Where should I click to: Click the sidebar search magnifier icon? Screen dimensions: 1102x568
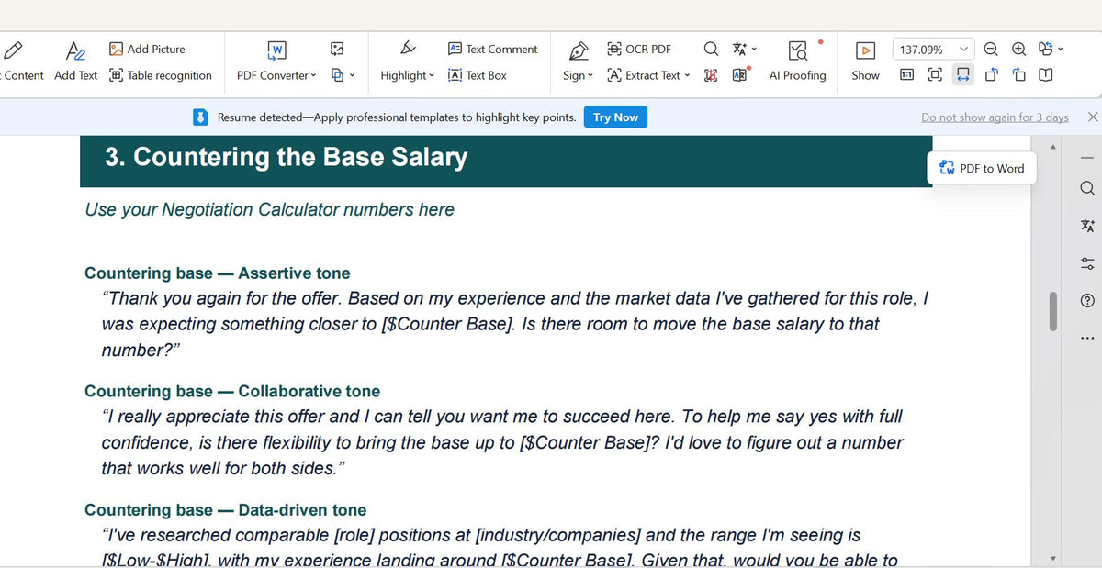point(1087,188)
